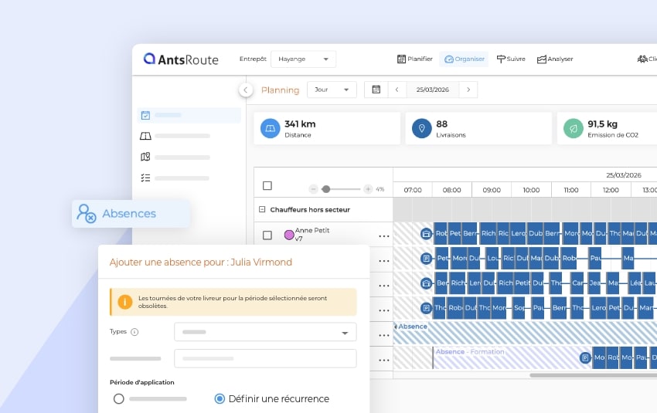Collapse the Chauffeurs hors secteur group
Screen dimensions: 657x413
[262, 209]
